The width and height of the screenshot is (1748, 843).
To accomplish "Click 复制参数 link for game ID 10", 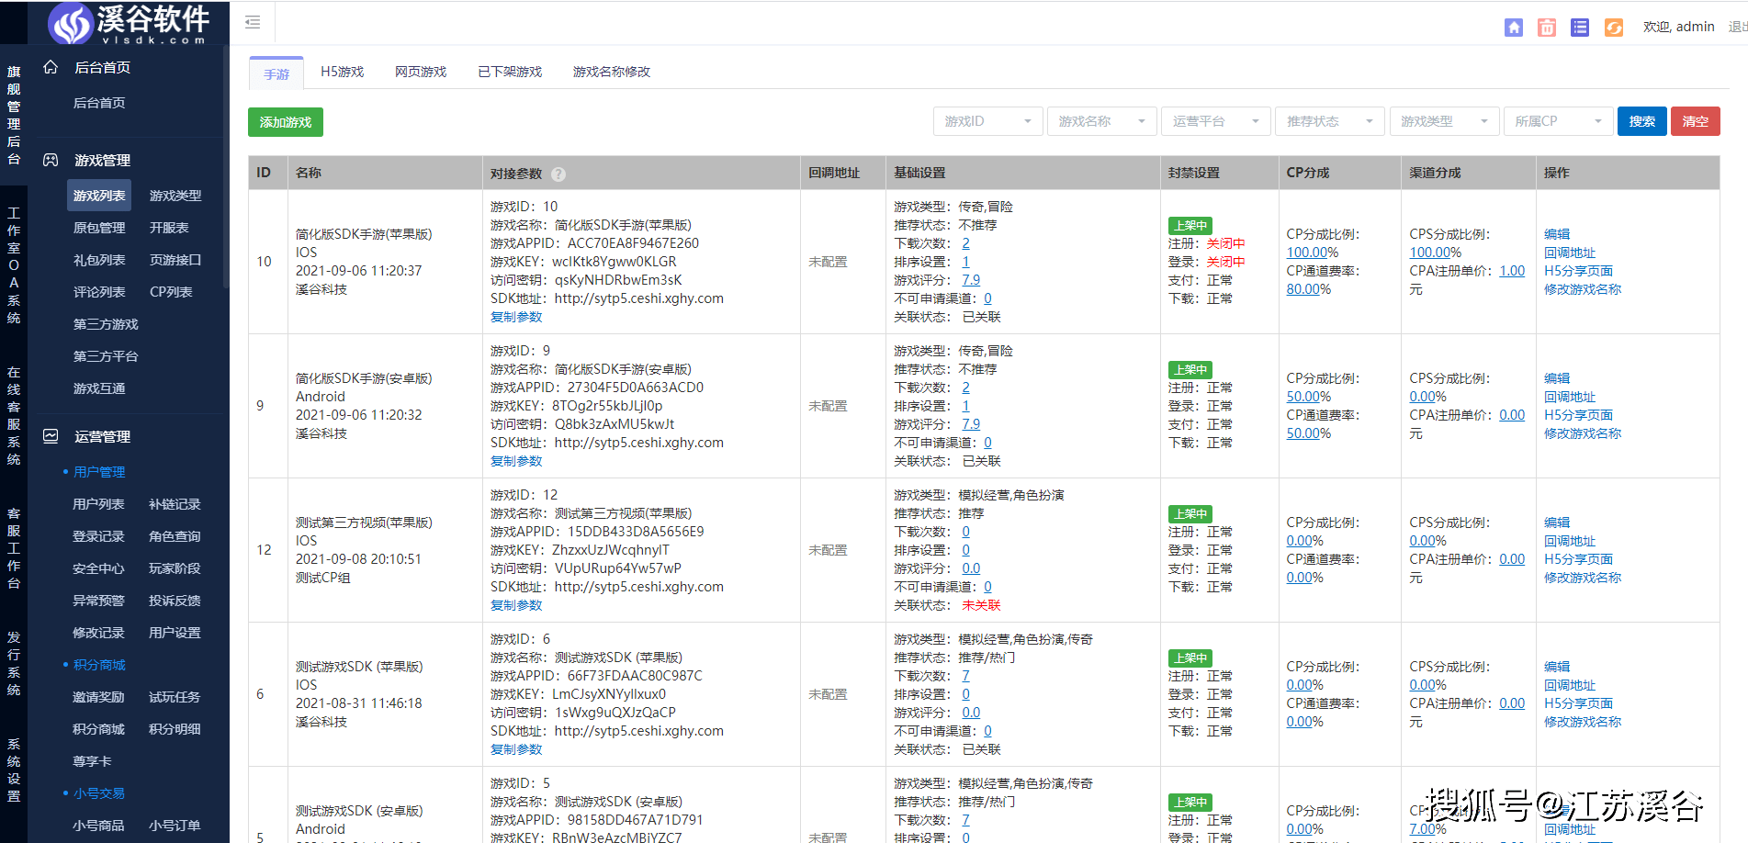I will click(x=516, y=317).
